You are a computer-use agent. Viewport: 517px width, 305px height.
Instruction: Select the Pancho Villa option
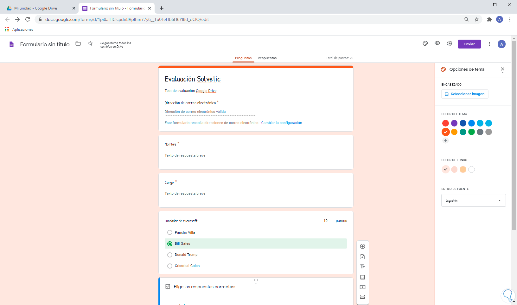coord(170,232)
